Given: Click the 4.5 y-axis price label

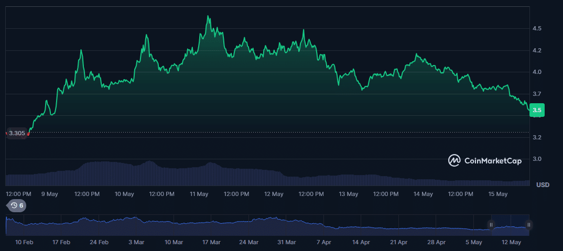Looking at the screenshot, I should [x=537, y=28].
